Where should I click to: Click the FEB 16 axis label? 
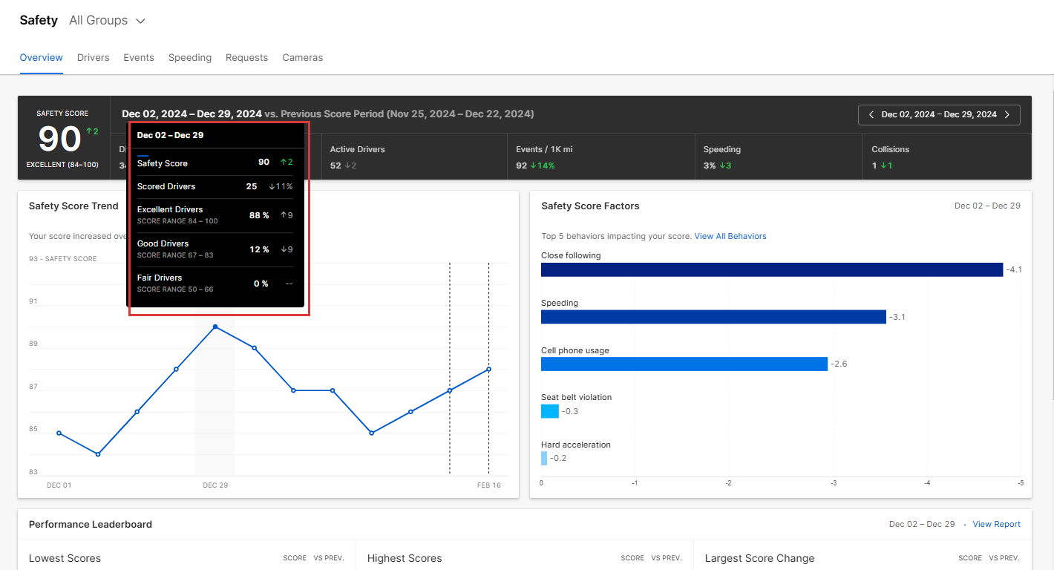[x=488, y=485]
